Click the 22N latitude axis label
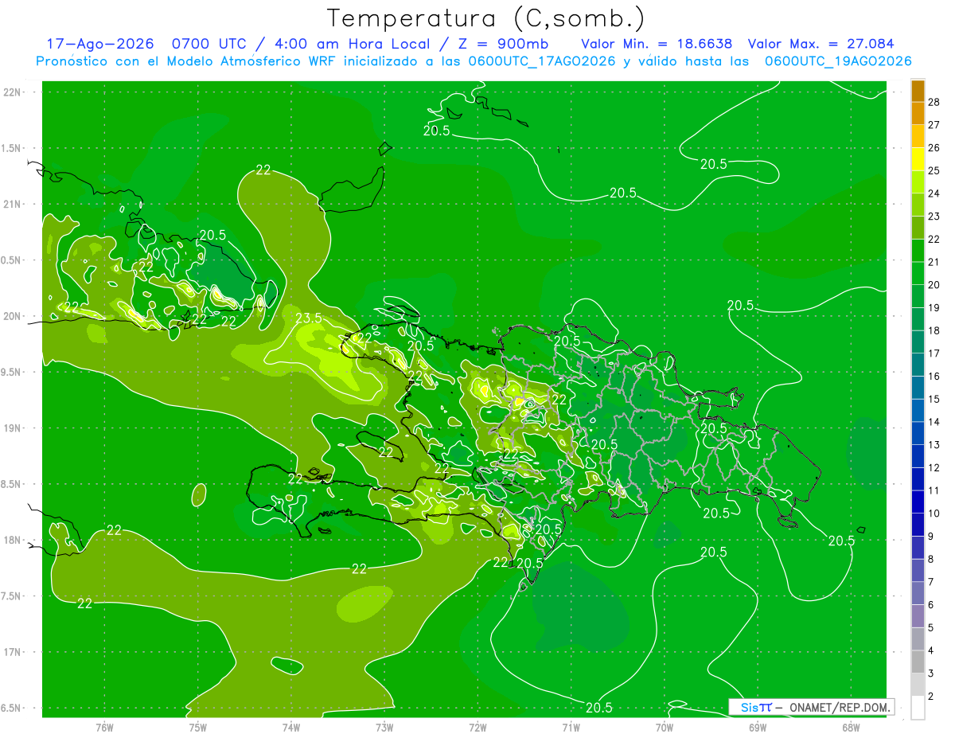 pos(11,92)
